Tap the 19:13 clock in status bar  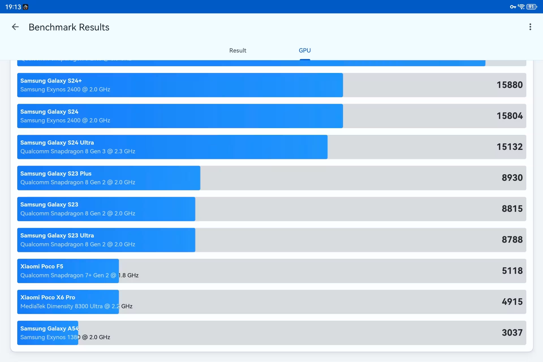pyautogui.click(x=13, y=7)
